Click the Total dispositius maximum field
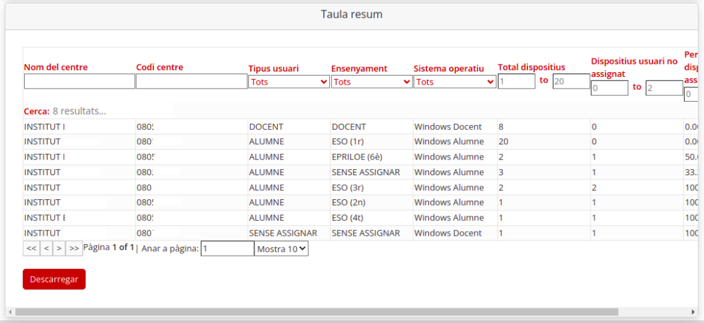 pyautogui.click(x=571, y=81)
